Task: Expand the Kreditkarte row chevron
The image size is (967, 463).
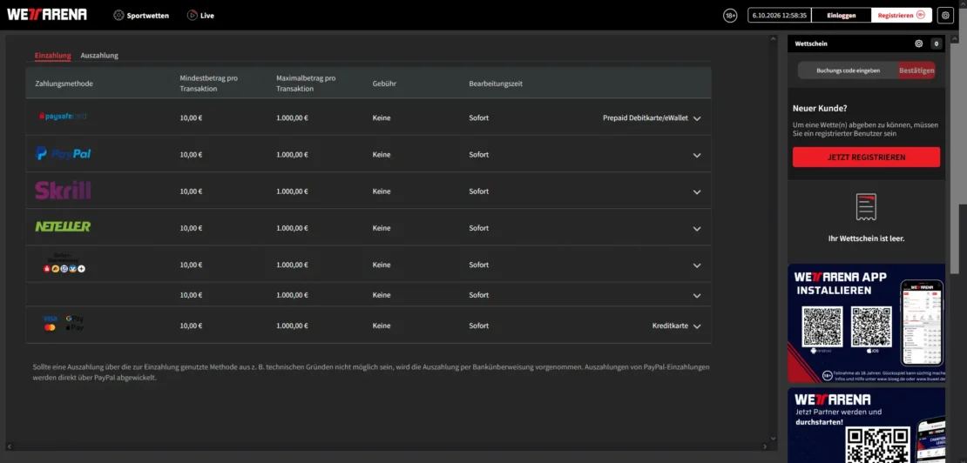Action: tap(697, 326)
